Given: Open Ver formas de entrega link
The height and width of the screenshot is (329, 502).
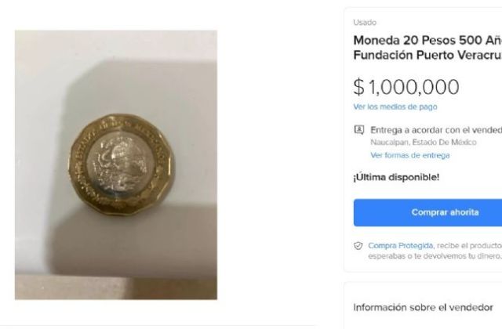Looking at the screenshot, I should click(x=409, y=155).
